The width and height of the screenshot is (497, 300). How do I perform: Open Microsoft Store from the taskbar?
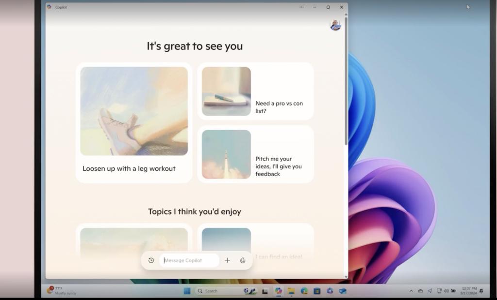pos(317,291)
